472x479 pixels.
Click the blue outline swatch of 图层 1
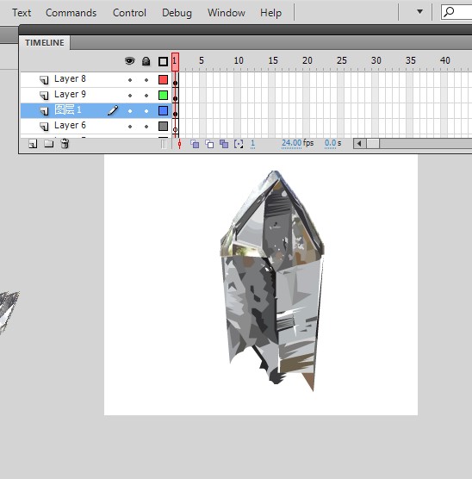pos(163,110)
